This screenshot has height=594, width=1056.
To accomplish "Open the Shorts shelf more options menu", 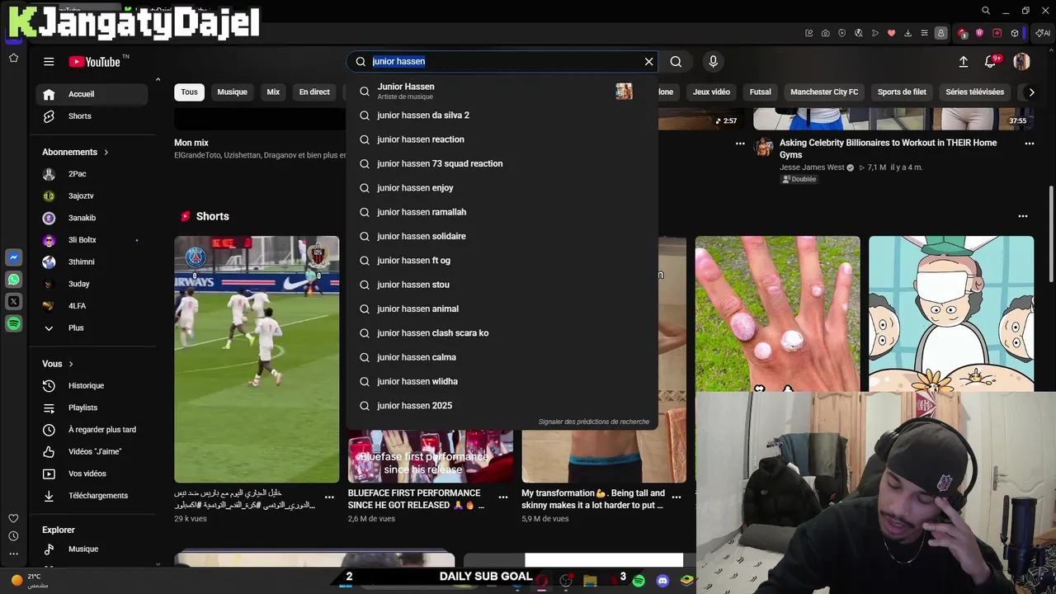I will [1023, 216].
